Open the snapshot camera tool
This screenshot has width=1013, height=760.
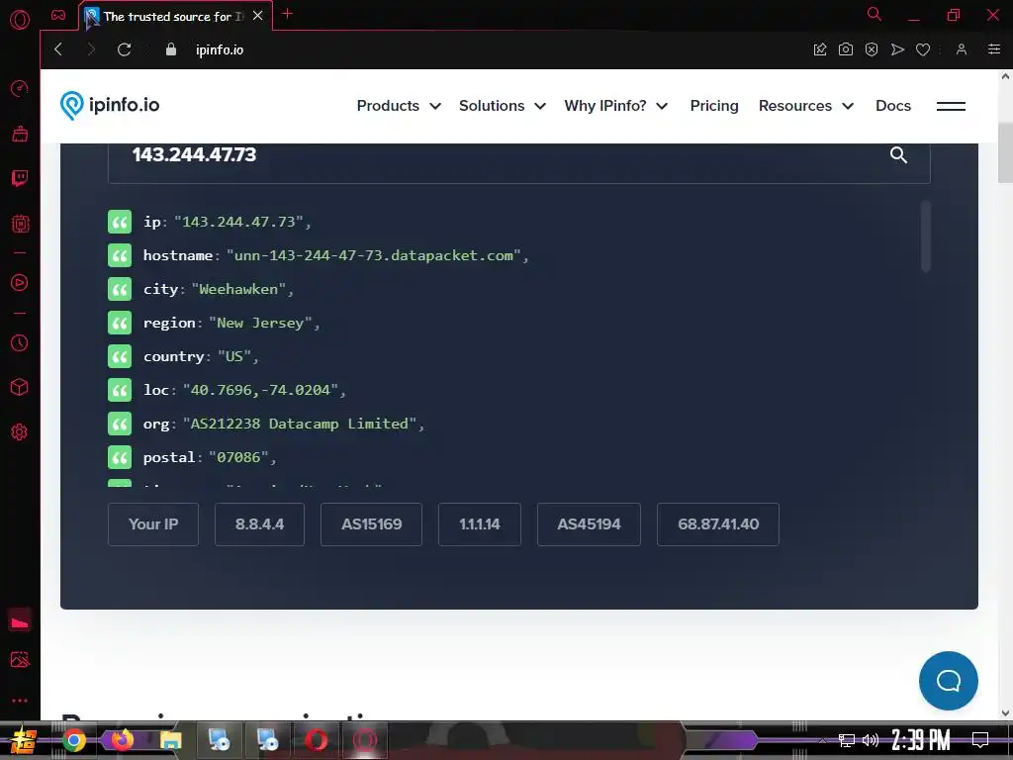846,49
